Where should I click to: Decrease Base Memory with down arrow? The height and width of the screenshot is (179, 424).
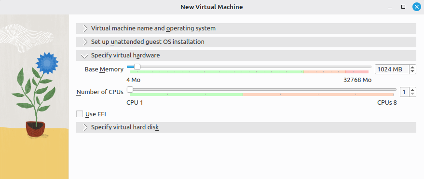coord(412,71)
